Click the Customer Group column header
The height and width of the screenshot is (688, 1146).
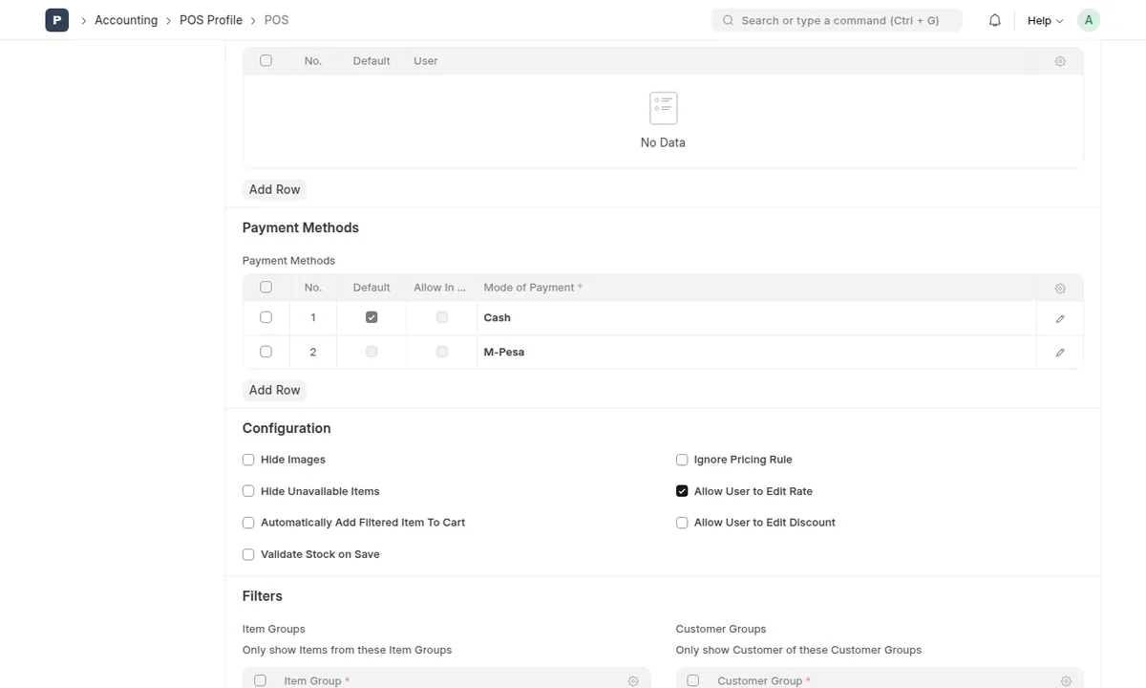pos(764,681)
